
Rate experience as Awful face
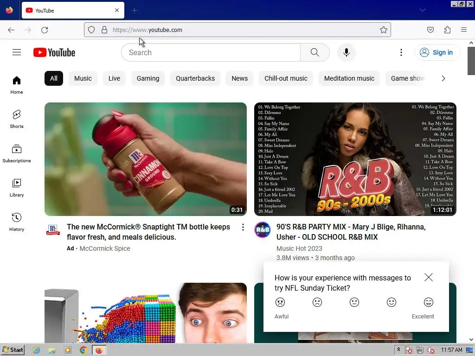[280, 302]
